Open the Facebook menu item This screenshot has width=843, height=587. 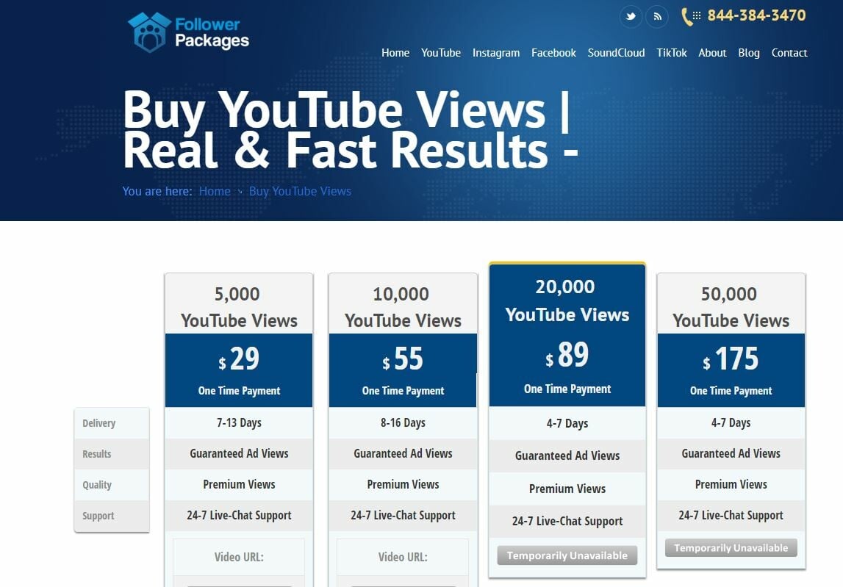tap(553, 53)
